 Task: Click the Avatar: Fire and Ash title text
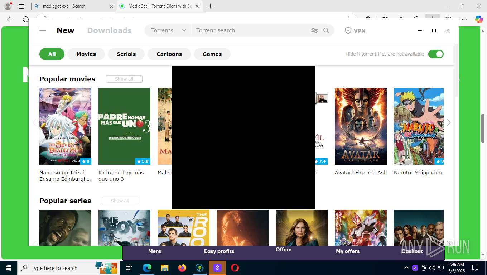(x=361, y=173)
